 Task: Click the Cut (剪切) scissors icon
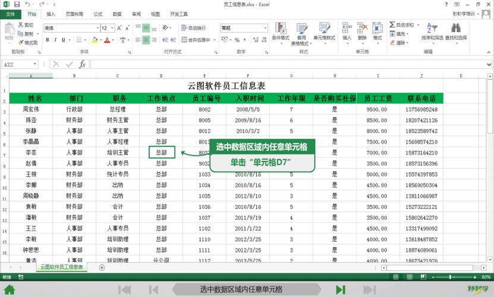(21, 25)
